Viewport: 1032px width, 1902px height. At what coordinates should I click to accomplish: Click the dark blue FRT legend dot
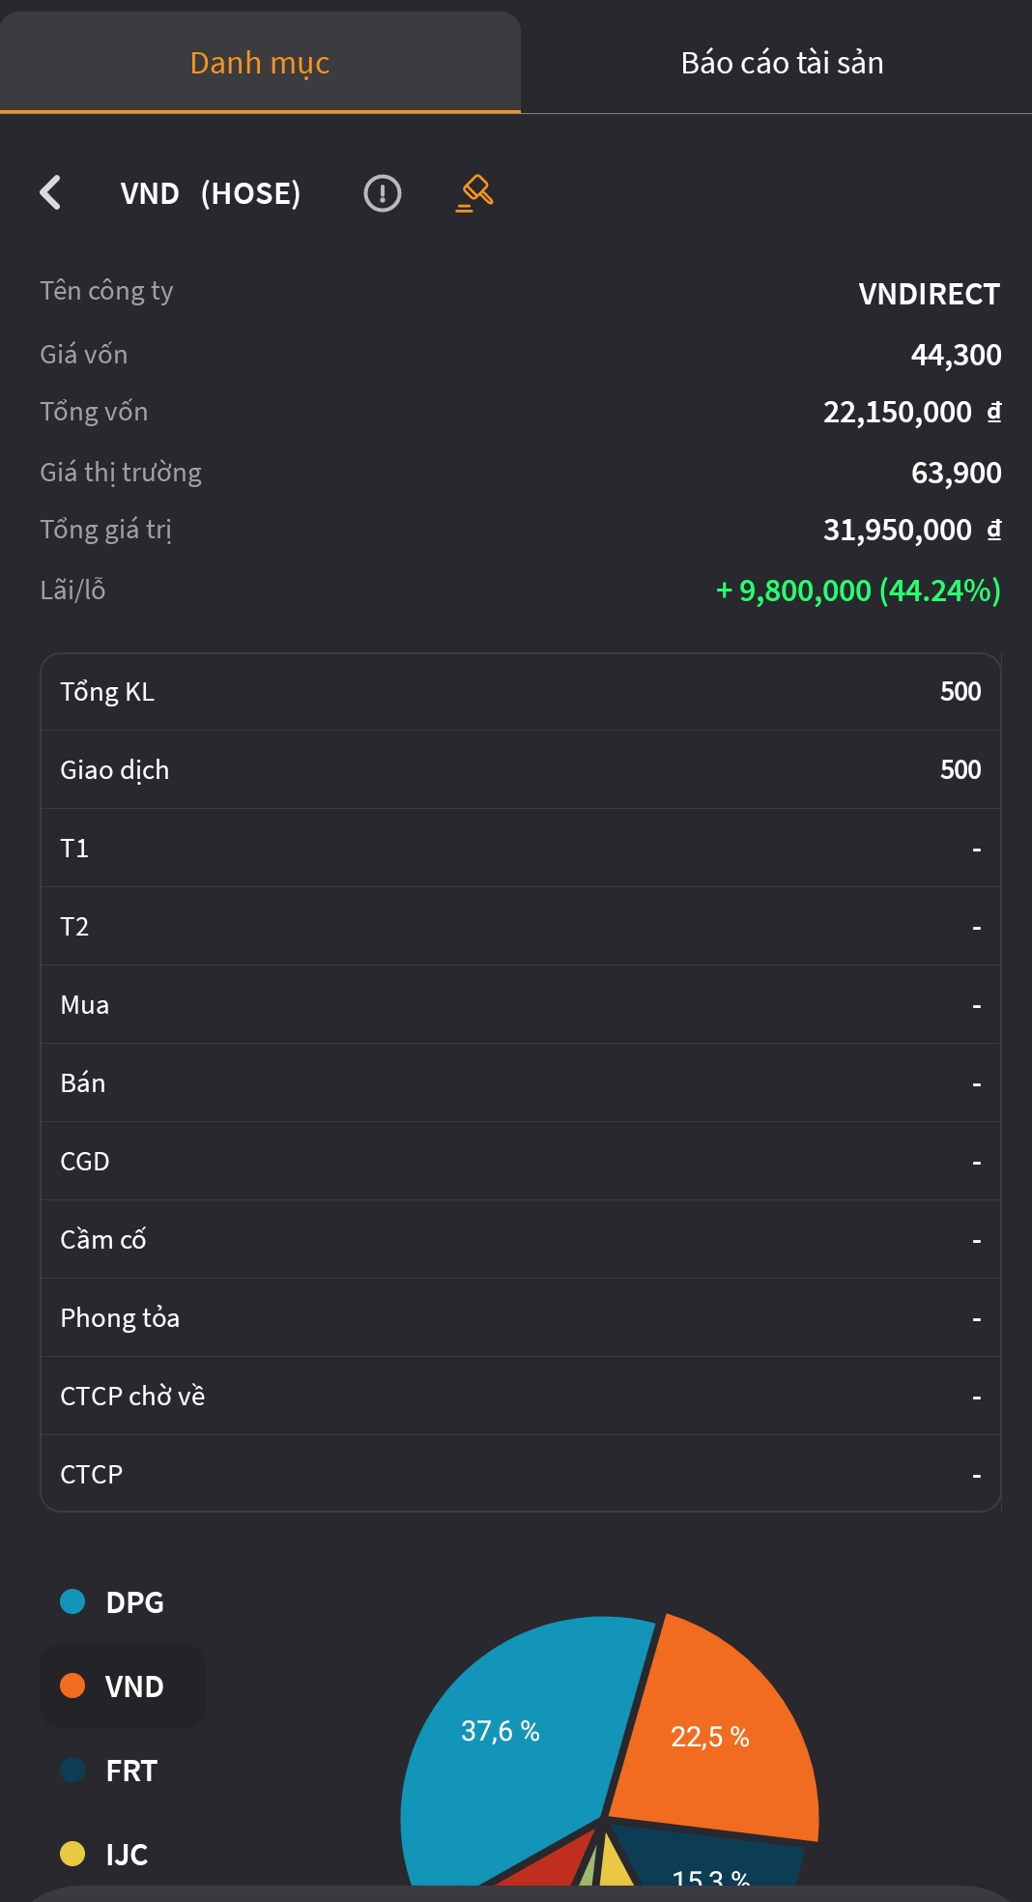72,1770
